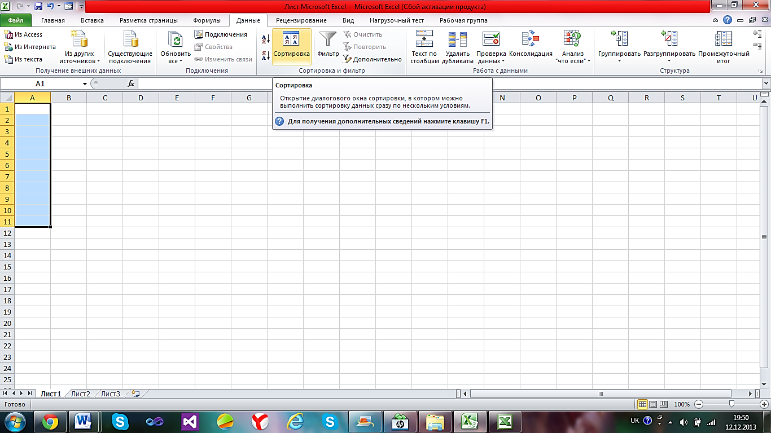Expand the formula bar
This screenshot has height=433, width=771.
pyautogui.click(x=765, y=83)
